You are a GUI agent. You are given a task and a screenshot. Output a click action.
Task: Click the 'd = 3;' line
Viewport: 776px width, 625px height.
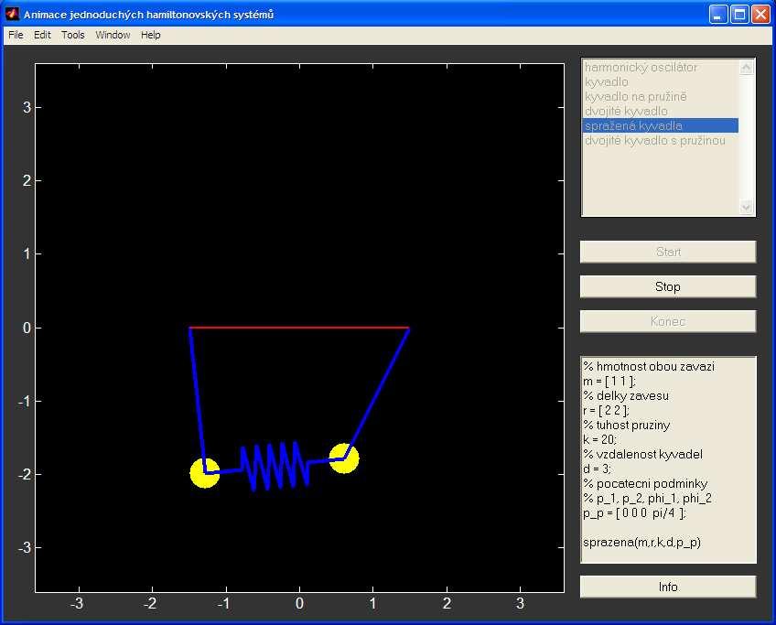point(598,469)
